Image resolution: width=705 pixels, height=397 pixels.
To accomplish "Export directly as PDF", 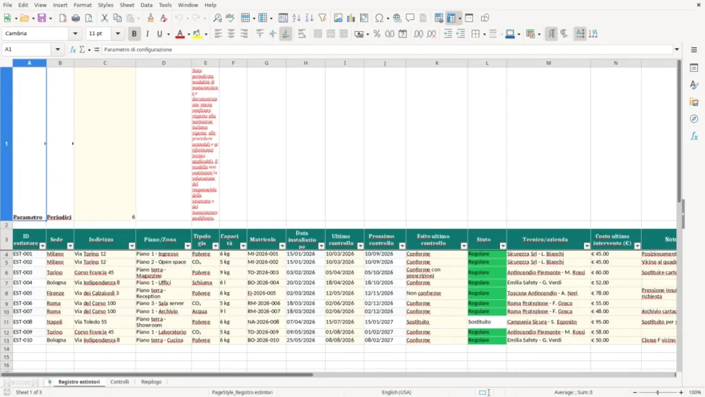I will click(x=63, y=18).
